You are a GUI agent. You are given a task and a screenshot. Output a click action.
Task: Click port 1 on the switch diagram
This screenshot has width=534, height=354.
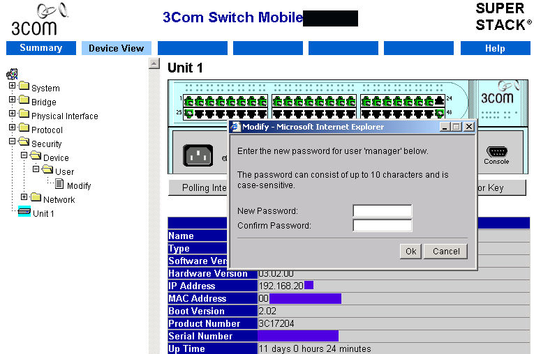189,101
